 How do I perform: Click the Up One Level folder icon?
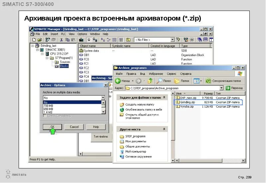(128, 40)
